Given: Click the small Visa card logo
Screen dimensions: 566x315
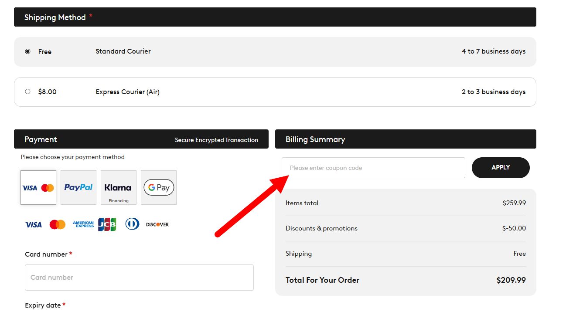Looking at the screenshot, I should coord(34,225).
